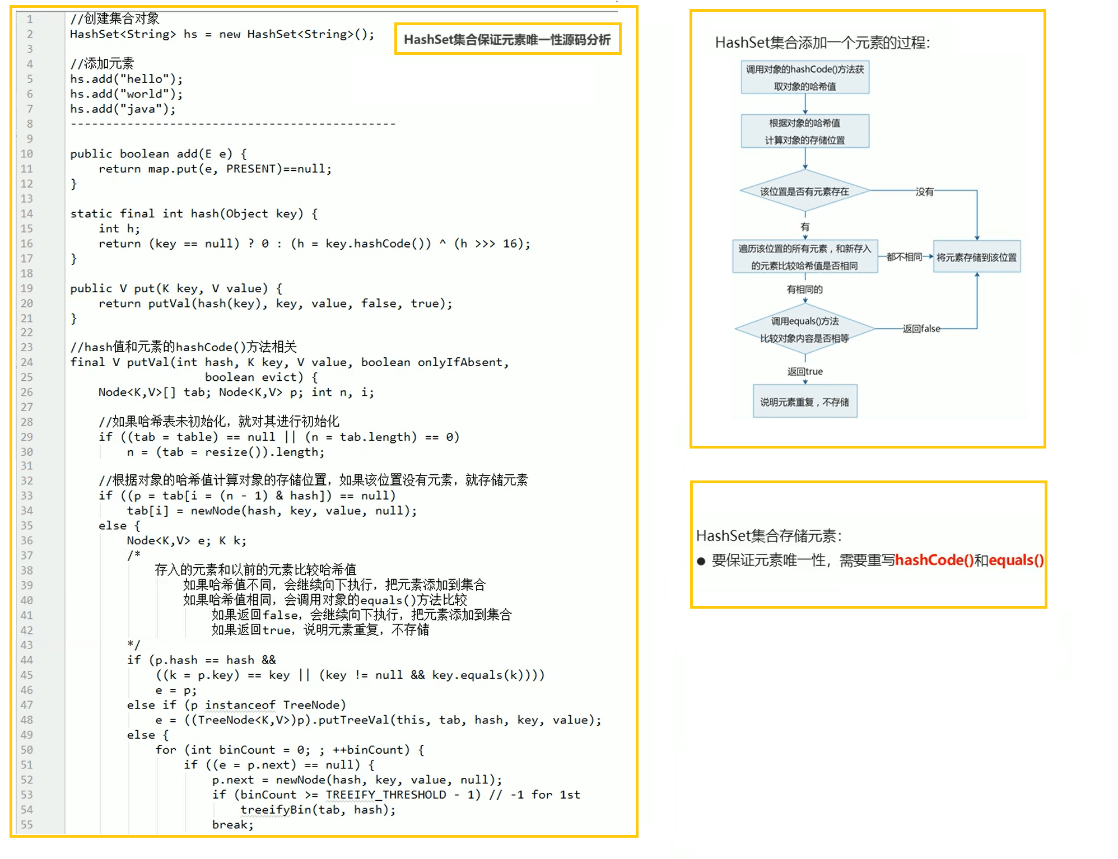The width and height of the screenshot is (1118, 859).
Task: Click comment '//根据对象的哈希值计算对象的存储位置'
Action: click(x=313, y=480)
